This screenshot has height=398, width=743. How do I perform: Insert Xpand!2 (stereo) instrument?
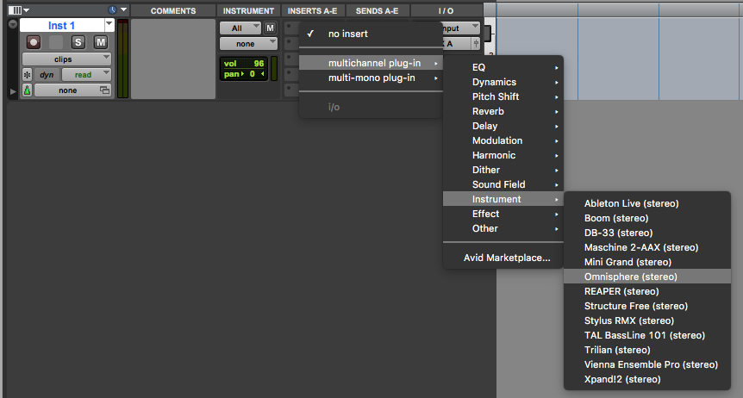tap(647, 380)
